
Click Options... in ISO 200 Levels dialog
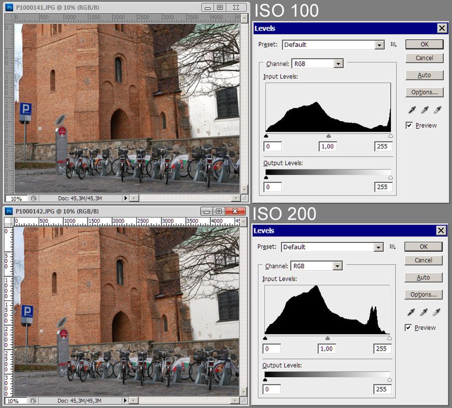(x=424, y=294)
